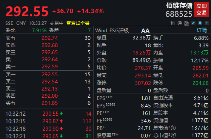Image resolution: width=211 pixels, height=139 pixels.
Task: Select the 卖三 price 292.65
Action: [x=50, y=52]
